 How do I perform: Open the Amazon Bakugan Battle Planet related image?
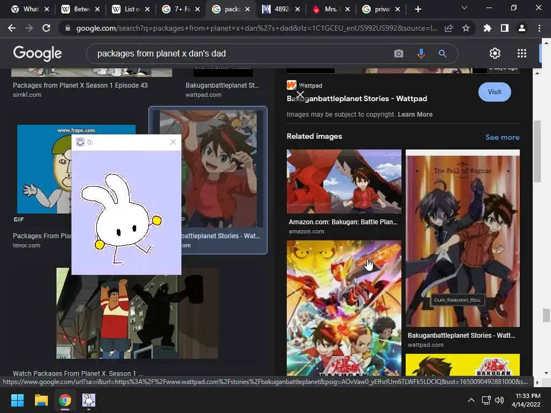344,182
